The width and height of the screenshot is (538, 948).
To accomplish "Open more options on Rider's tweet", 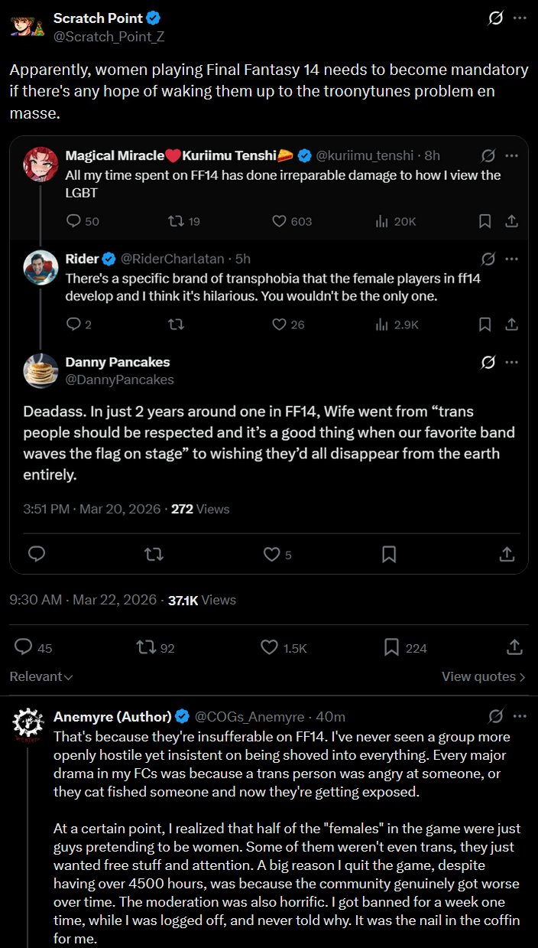I will [512, 259].
